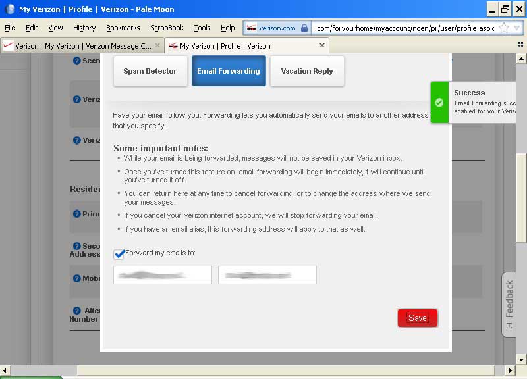This screenshot has width=527, height=379.
Task: Click the green Success checkmark icon
Action: [x=439, y=103]
